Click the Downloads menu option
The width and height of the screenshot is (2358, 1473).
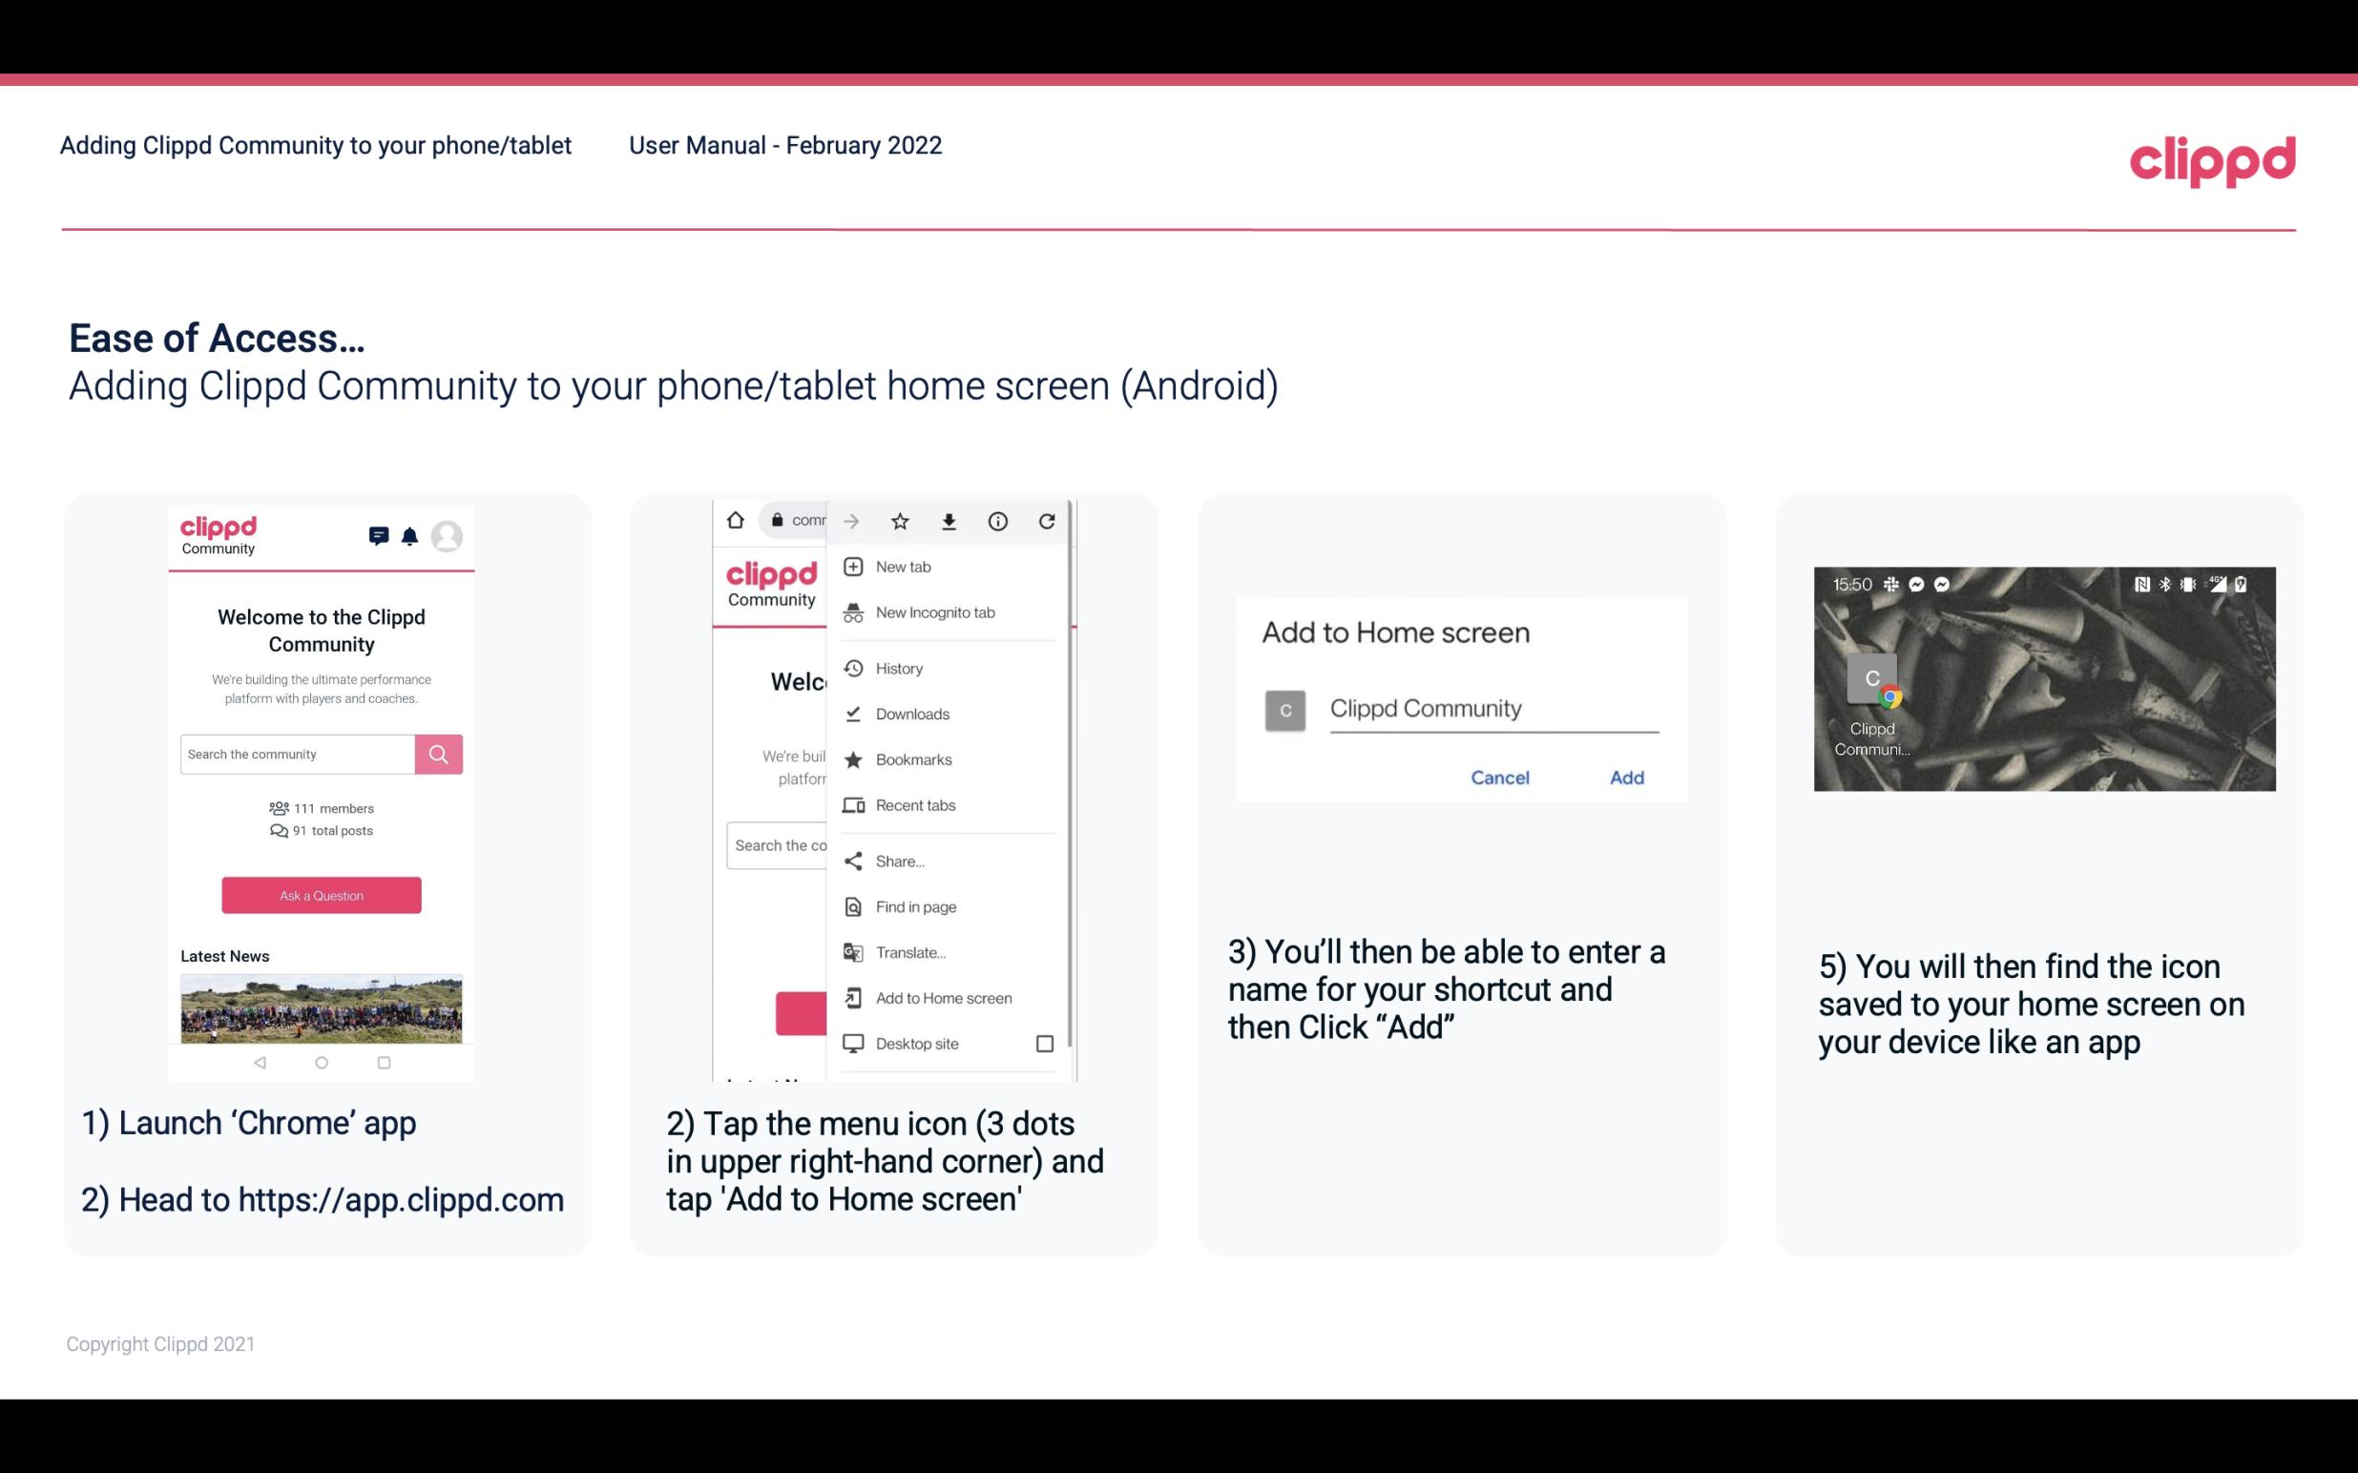click(910, 711)
